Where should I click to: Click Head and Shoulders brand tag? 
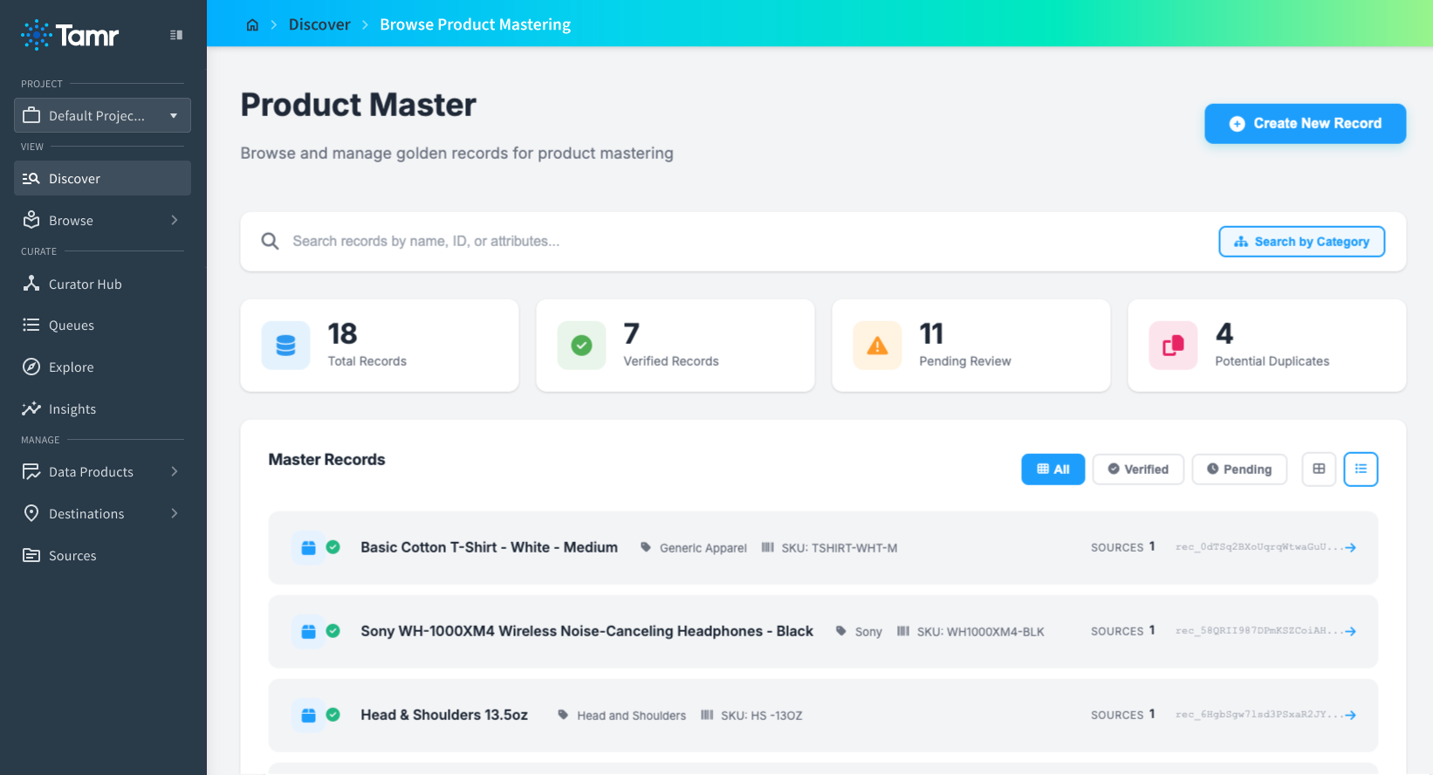(621, 716)
